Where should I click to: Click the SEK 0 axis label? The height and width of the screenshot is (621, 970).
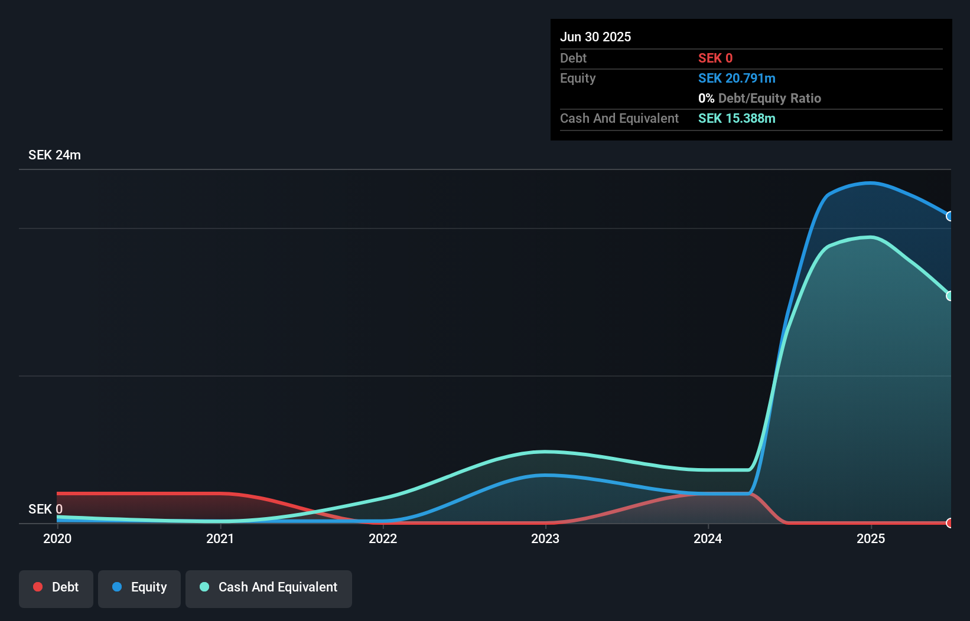[x=45, y=509]
